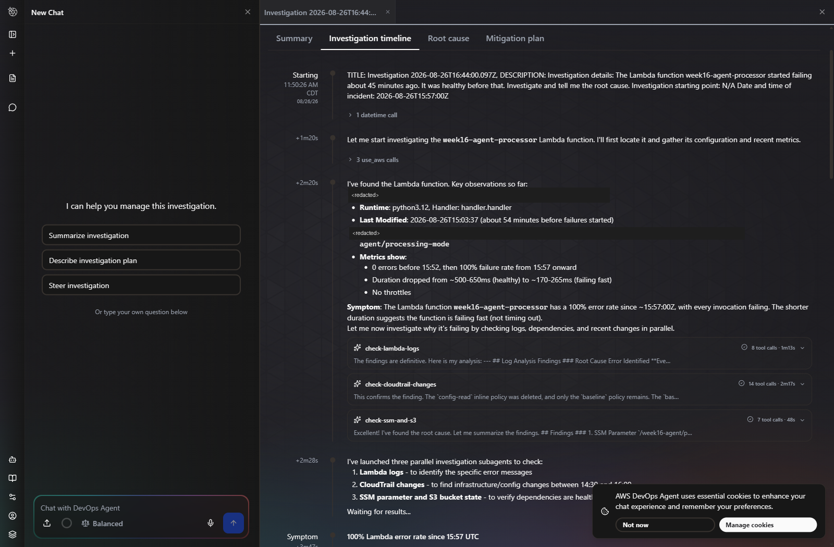Click Summarize investigation suggestion

[141, 235]
